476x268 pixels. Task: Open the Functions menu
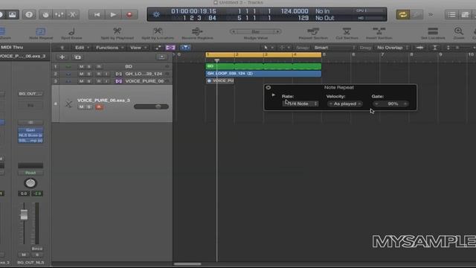[109, 48]
